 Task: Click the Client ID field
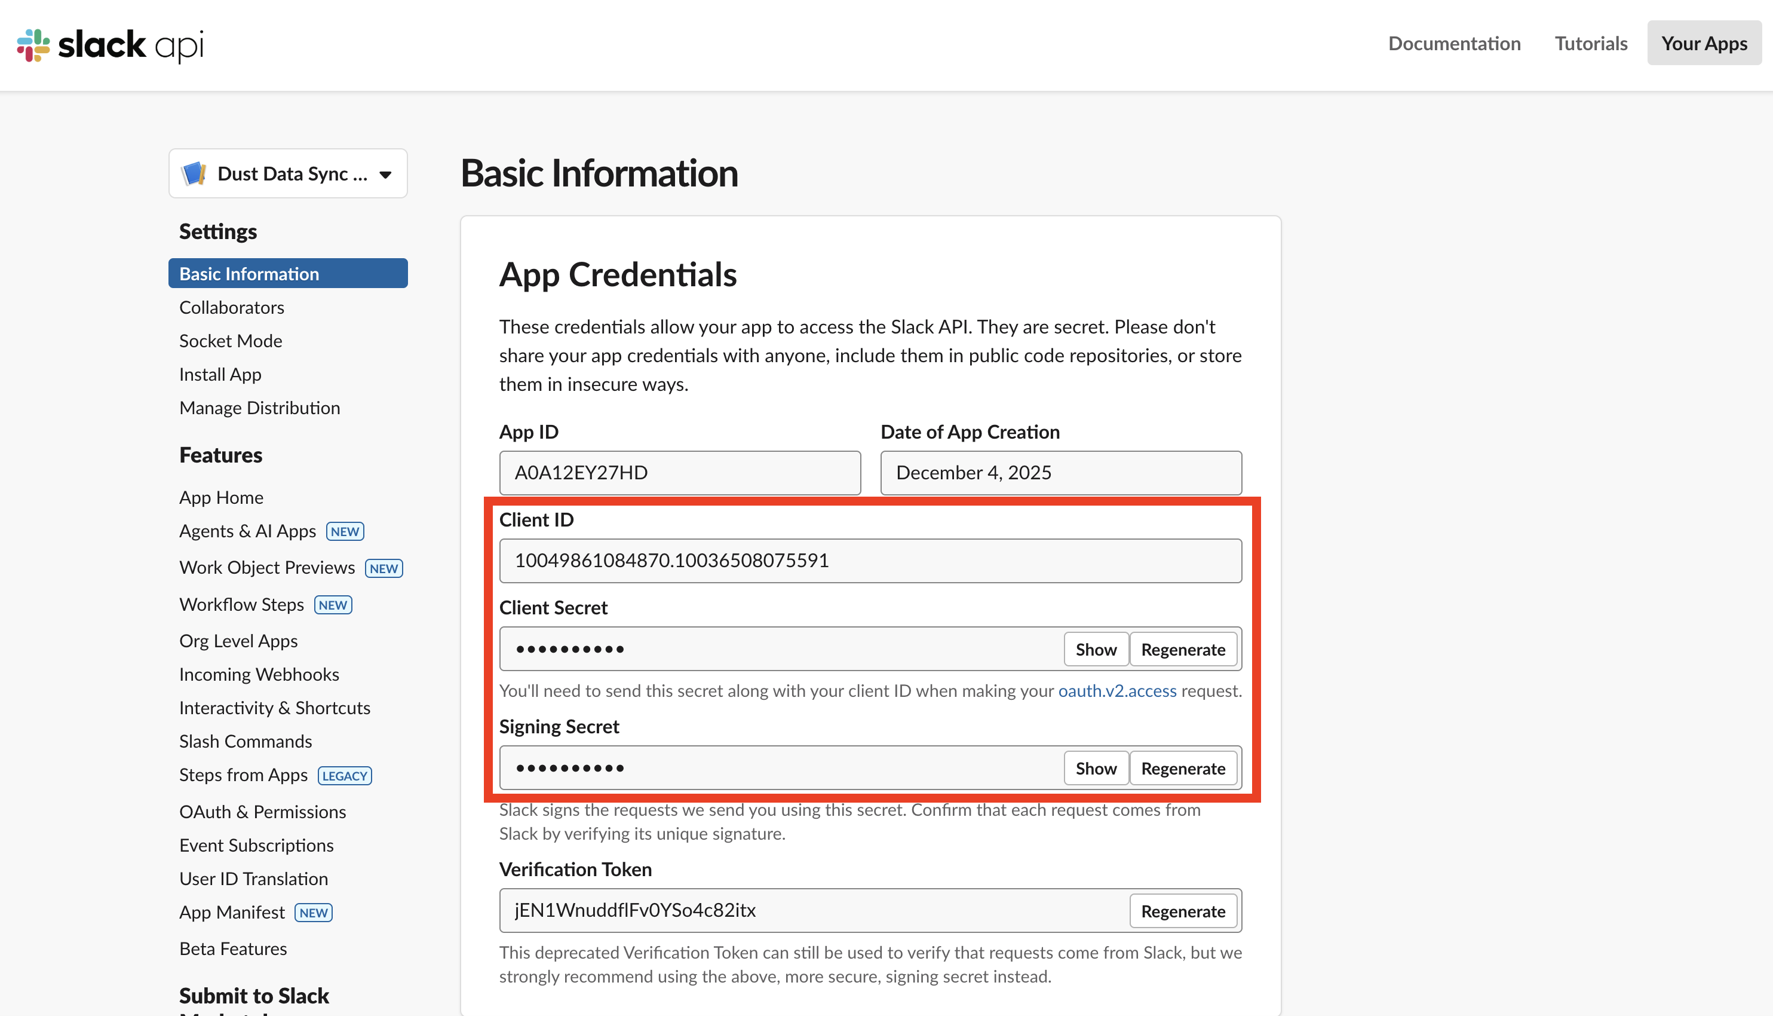pyautogui.click(x=870, y=561)
